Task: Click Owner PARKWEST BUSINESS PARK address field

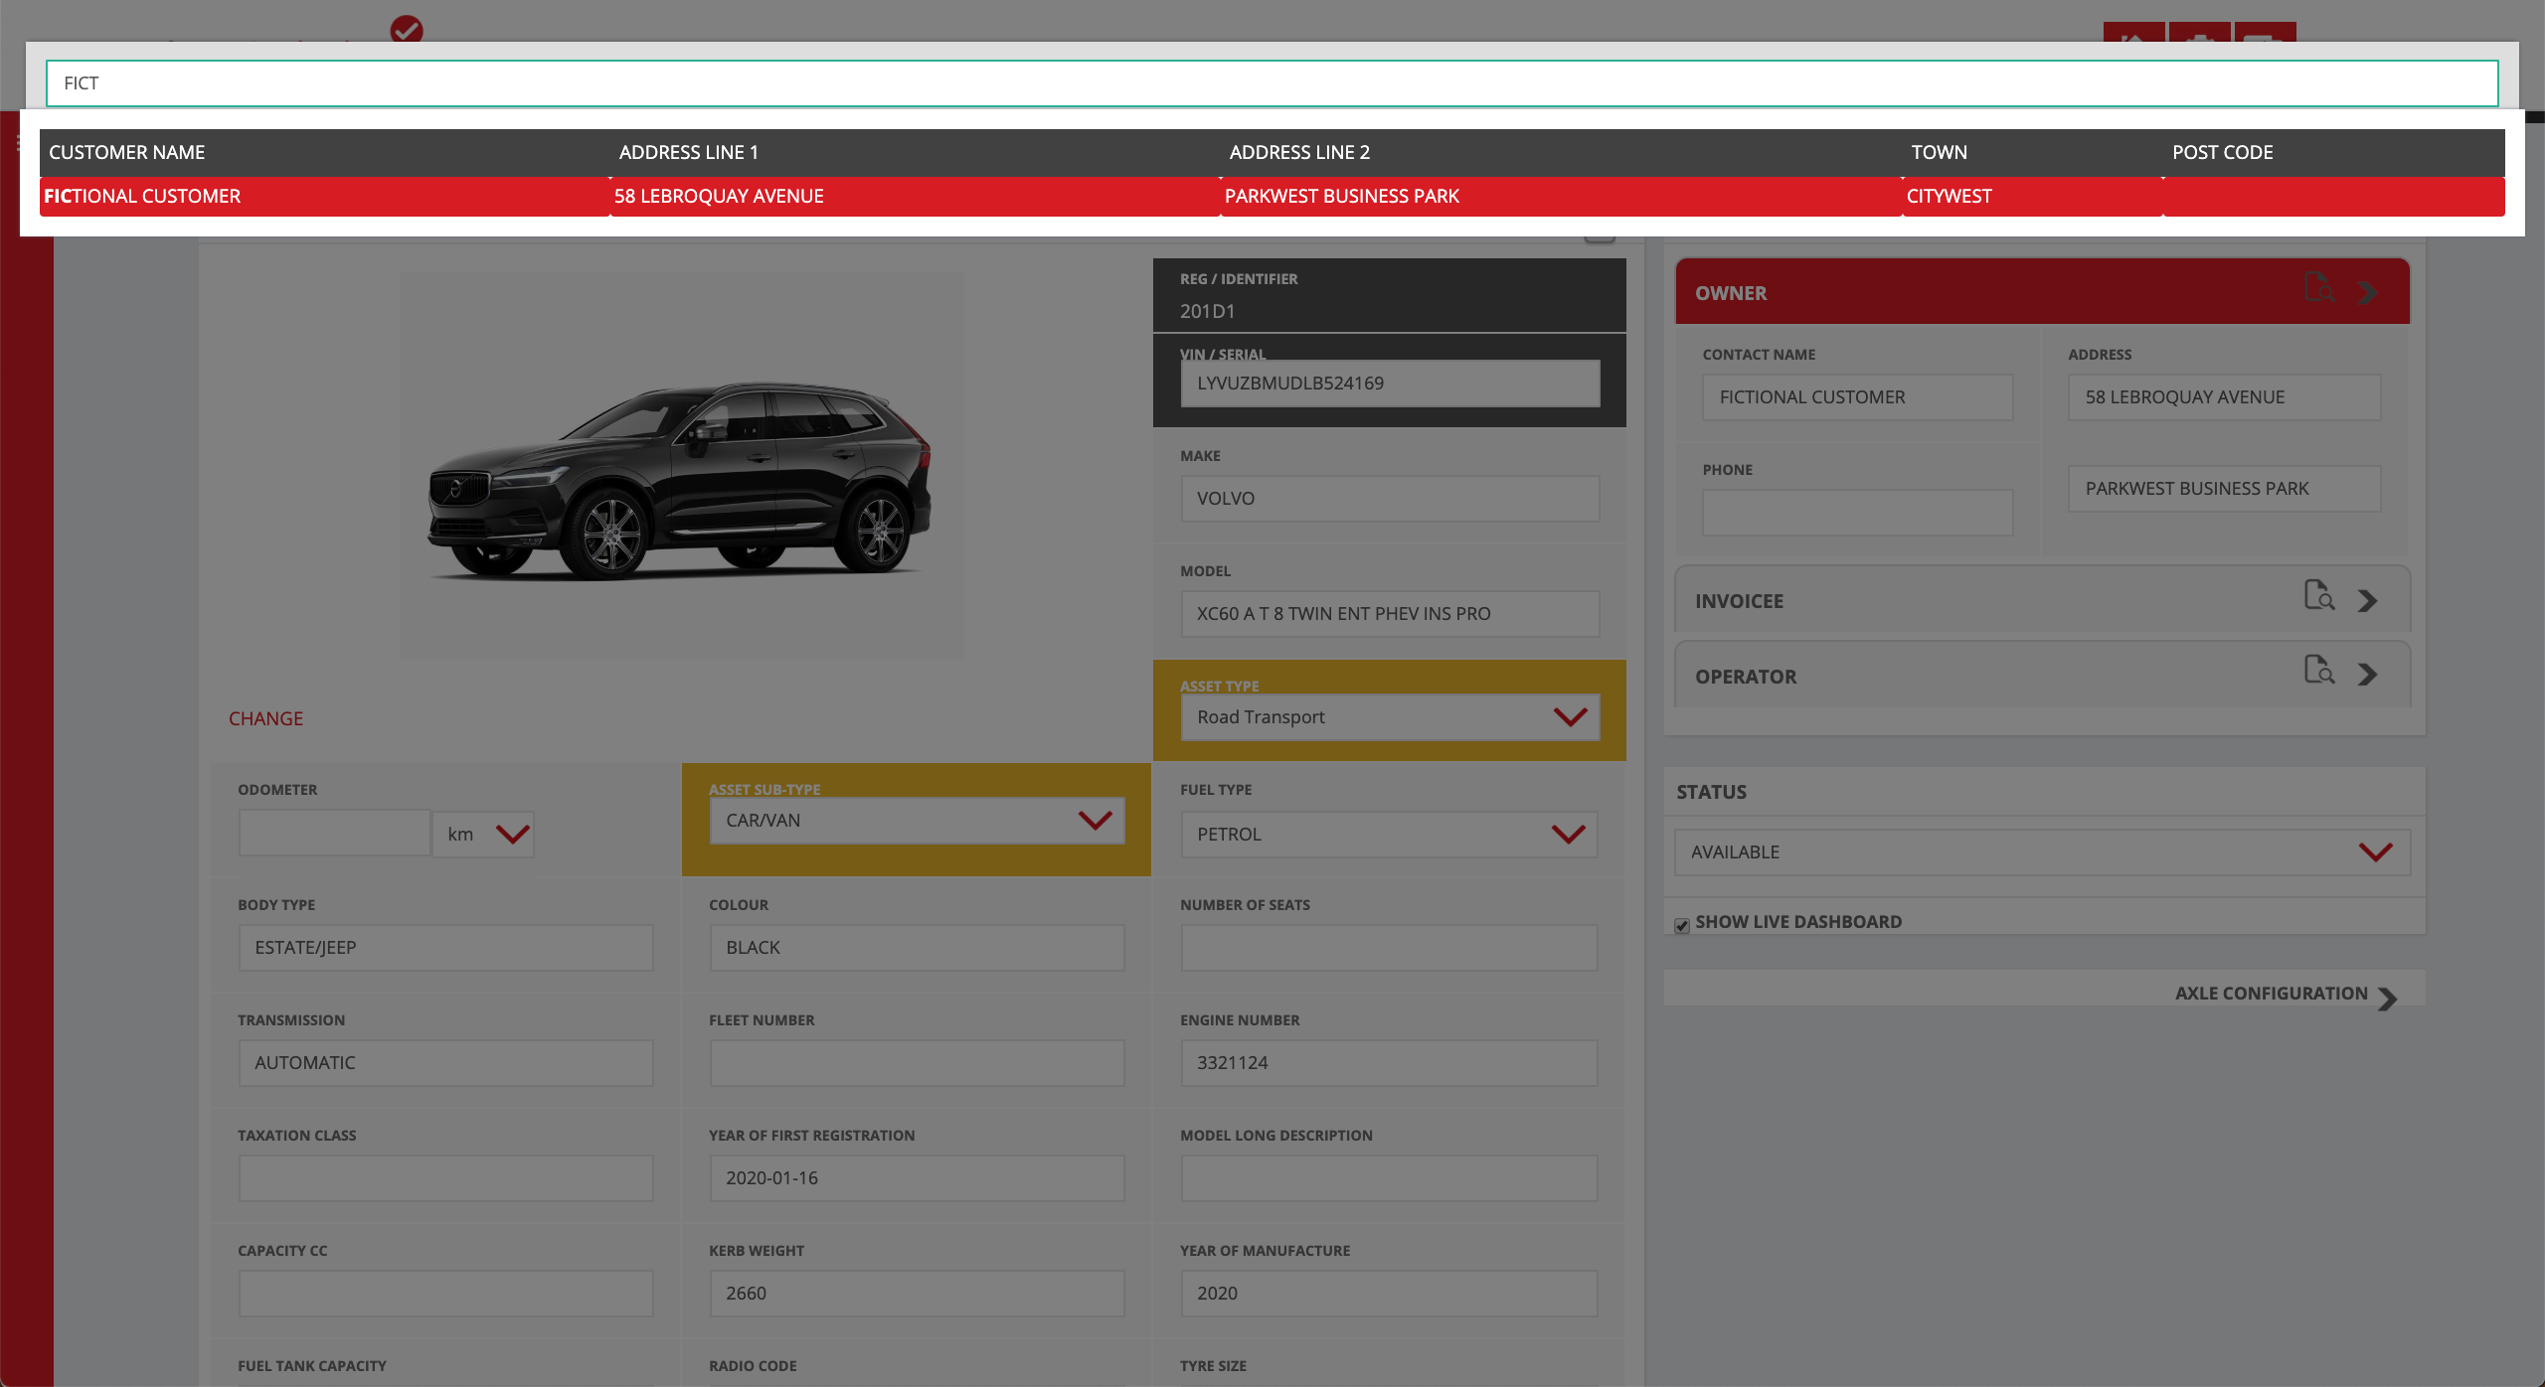Action: point(2224,489)
